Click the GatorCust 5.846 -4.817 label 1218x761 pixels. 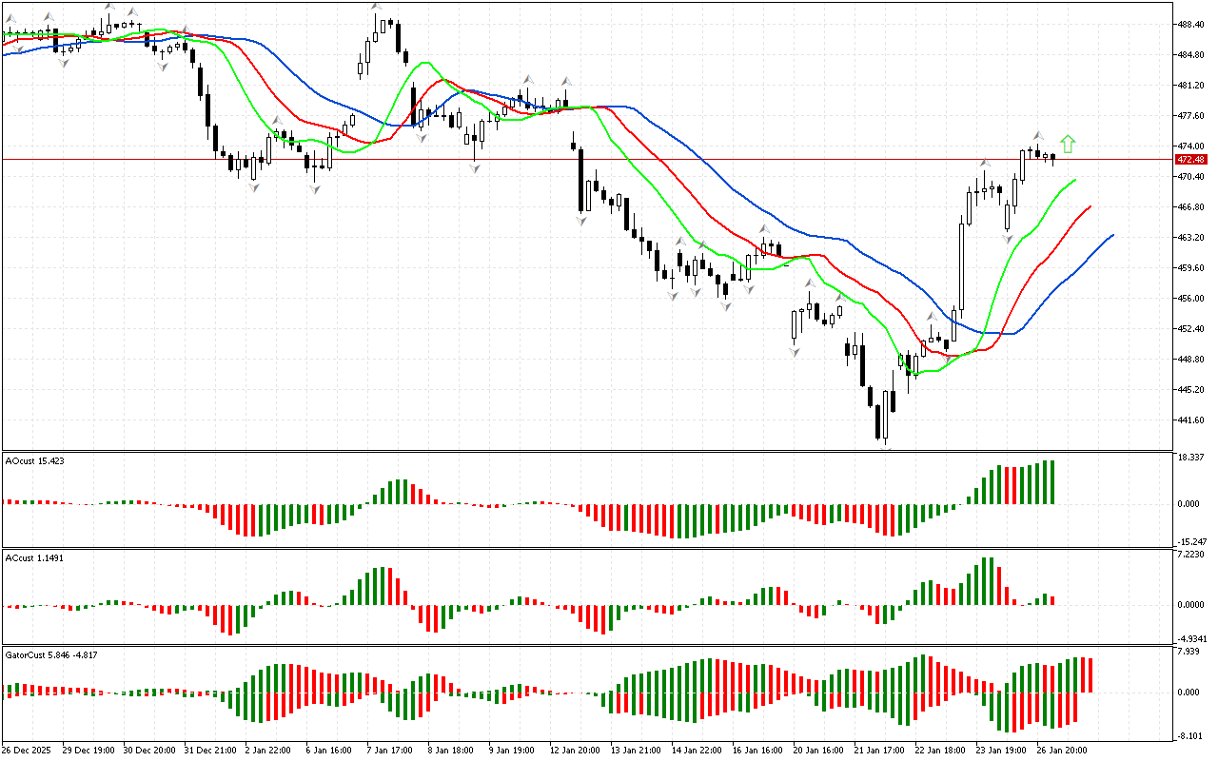click(50, 654)
